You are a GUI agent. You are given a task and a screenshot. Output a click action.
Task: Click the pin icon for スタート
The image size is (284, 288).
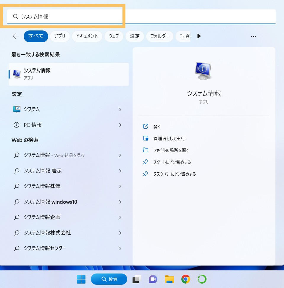coord(146,162)
